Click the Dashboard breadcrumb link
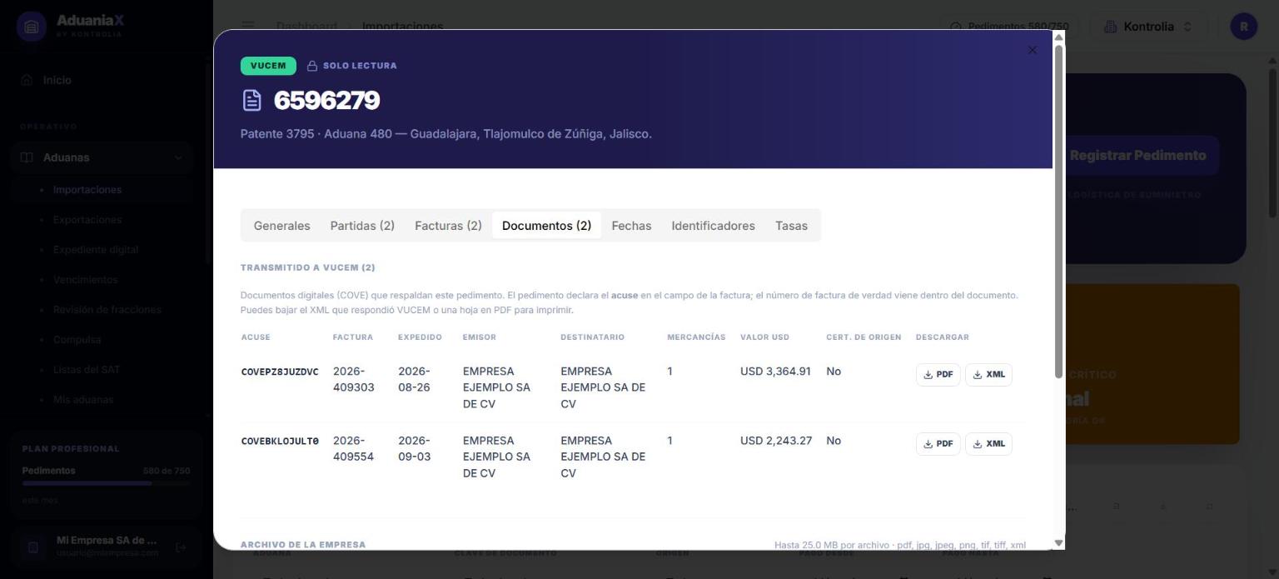This screenshot has width=1279, height=579. 306,27
